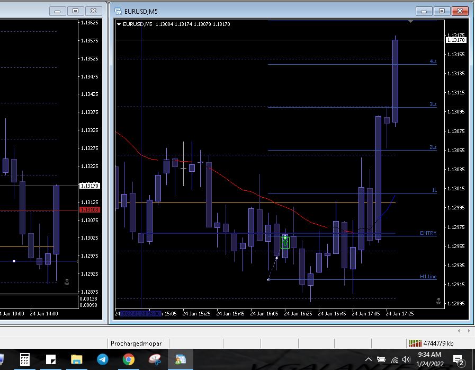This screenshot has height=370, width=475.
Task: Click the OHLC values 1.13084 1.13174 header text
Action: 193,24
